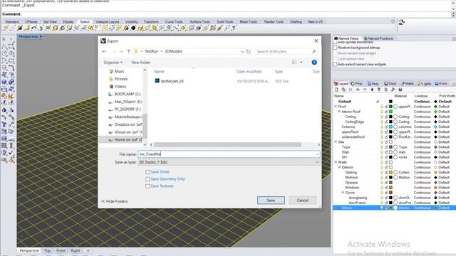Click the file list horizontal scrollbar

pos(227,144)
